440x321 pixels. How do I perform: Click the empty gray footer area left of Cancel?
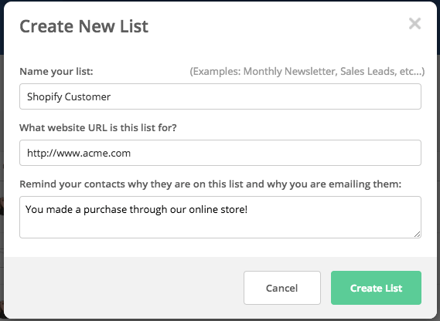click(124, 288)
